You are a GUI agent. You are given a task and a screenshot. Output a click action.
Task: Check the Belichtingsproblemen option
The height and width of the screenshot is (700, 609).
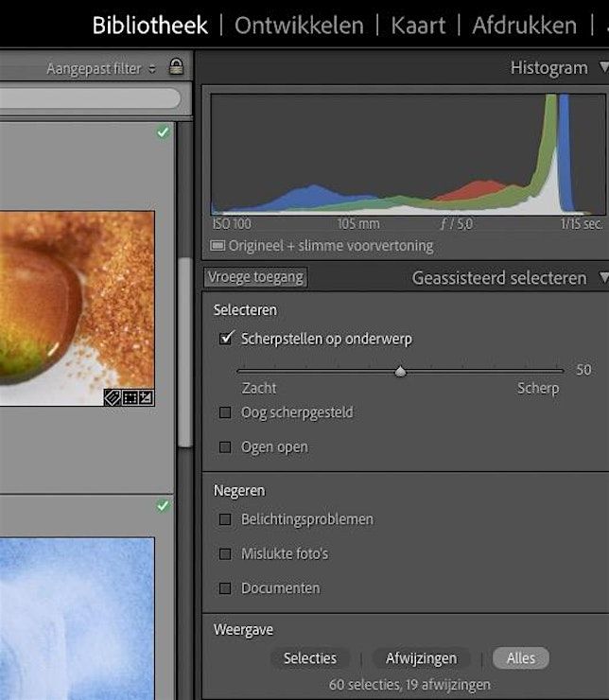pos(225,519)
